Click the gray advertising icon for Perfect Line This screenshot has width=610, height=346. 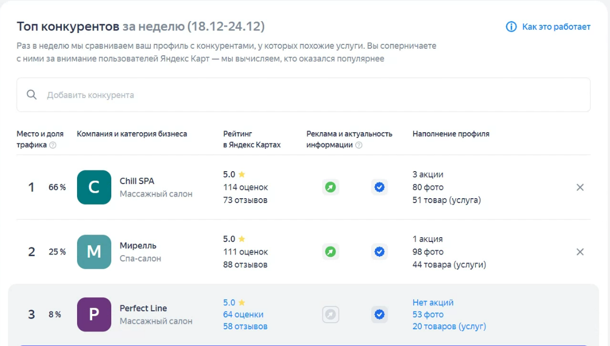pyautogui.click(x=331, y=315)
